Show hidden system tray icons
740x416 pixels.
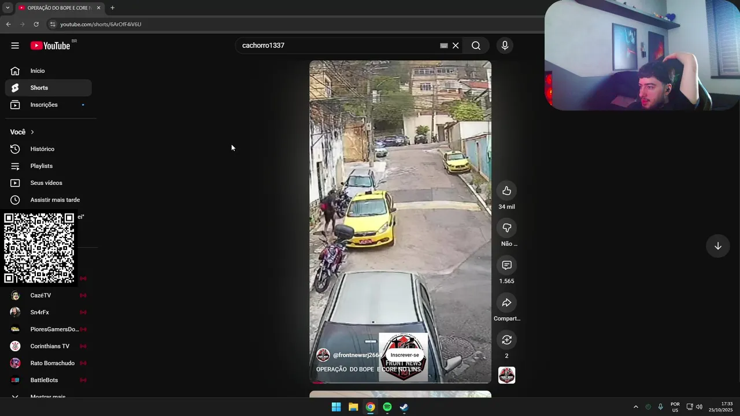coord(635,407)
